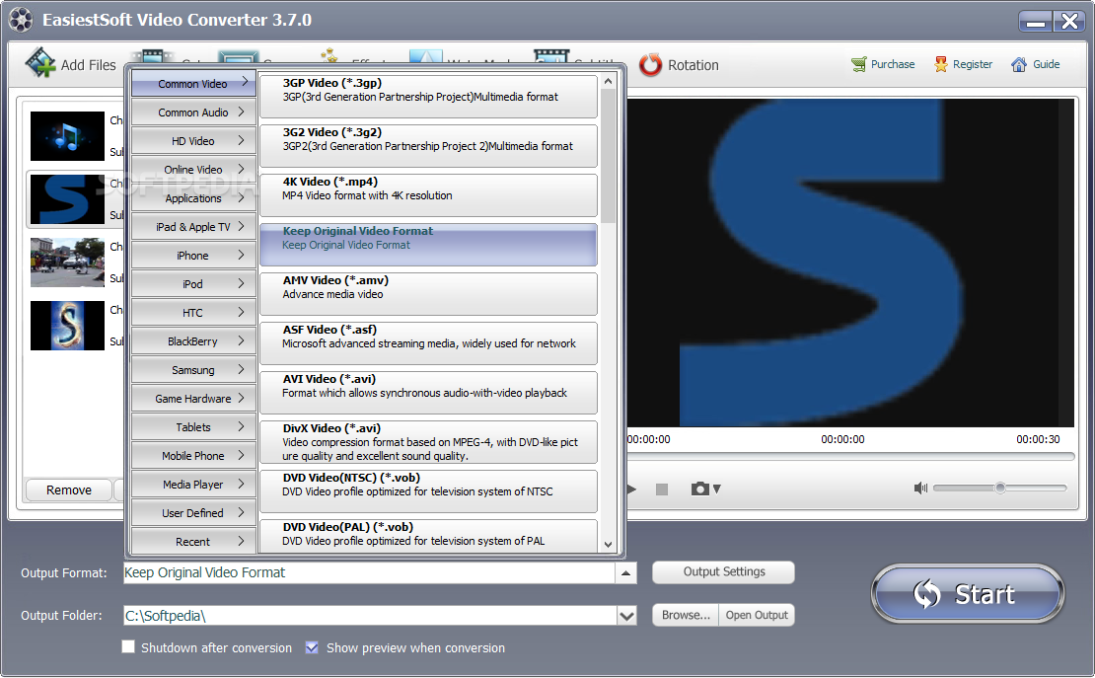Image resolution: width=1095 pixels, height=678 pixels.
Task: Choose DVD Video(NTSC) (*.vob) format
Action: pyautogui.click(x=429, y=491)
